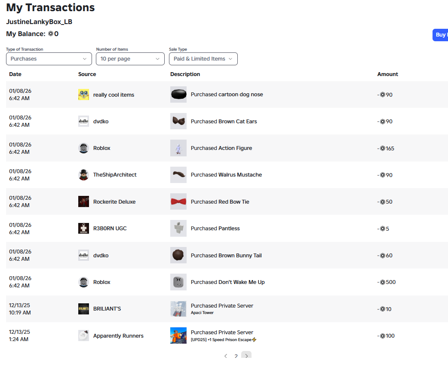448x366 pixels.
Task: Click the Brown Cat Ears item image
Action: pos(178,121)
